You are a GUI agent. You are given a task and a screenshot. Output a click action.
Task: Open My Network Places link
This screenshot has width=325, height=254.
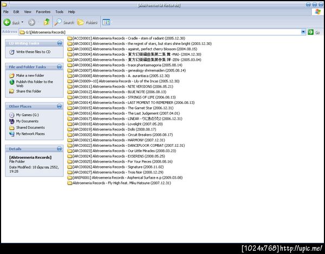30,134
